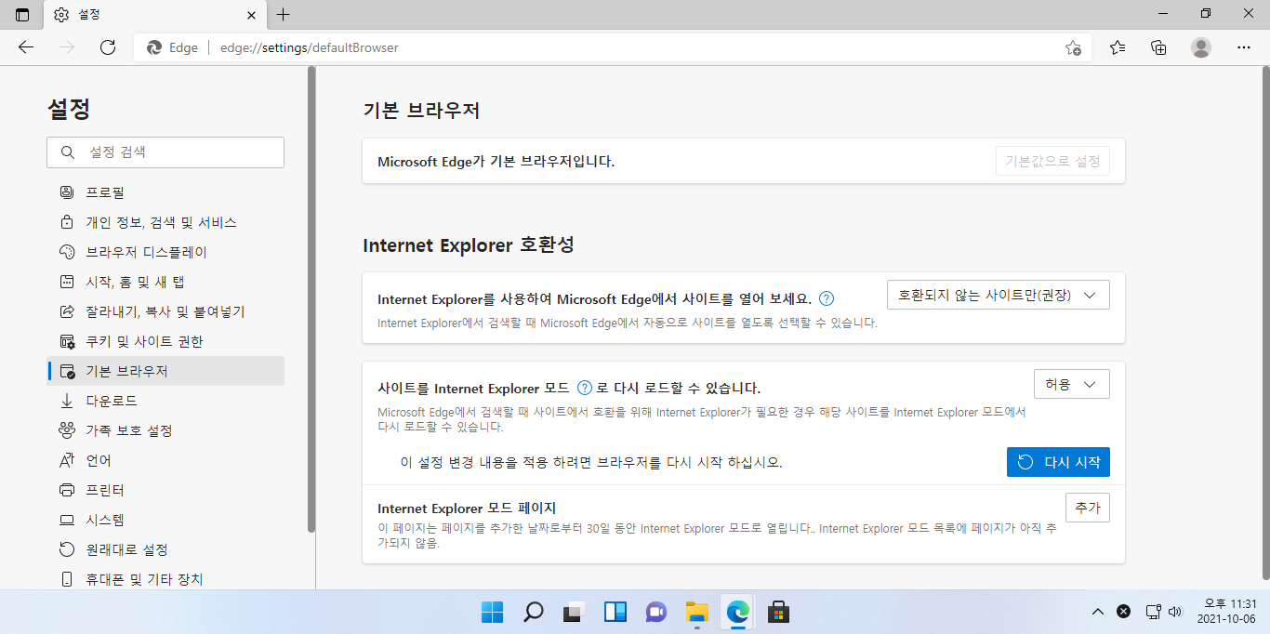Click the browser Back arrow
1270x634 pixels.
click(x=26, y=47)
